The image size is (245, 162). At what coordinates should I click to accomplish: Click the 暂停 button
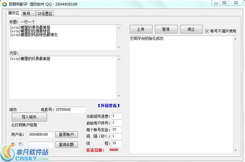coord(166,29)
